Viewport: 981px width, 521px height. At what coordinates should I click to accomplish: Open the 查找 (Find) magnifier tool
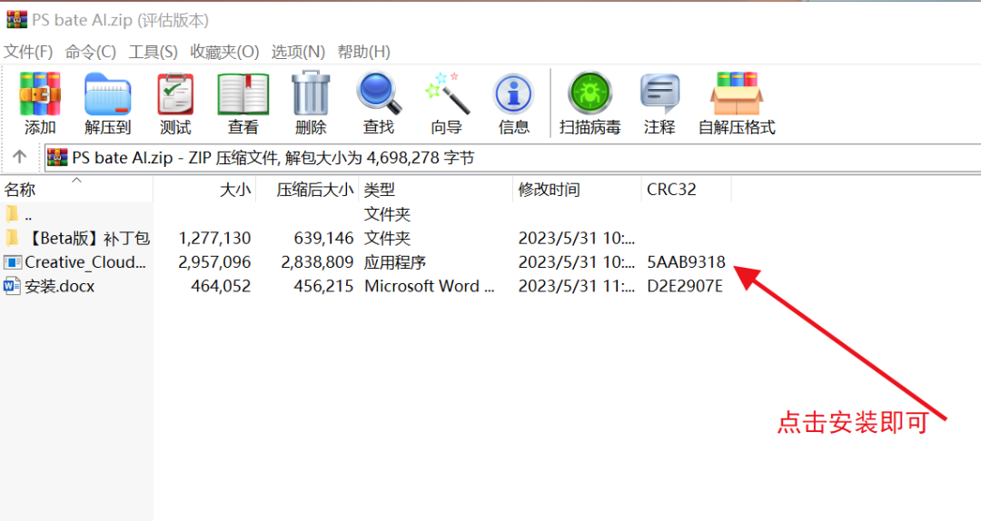(x=379, y=93)
